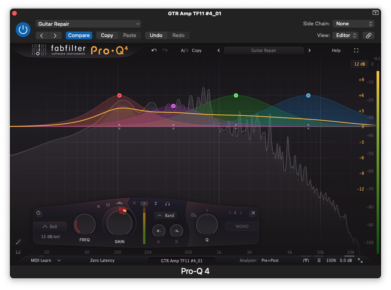Open the band settings gear icon
This screenshot has height=290, width=391.
pyautogui.click(x=193, y=215)
